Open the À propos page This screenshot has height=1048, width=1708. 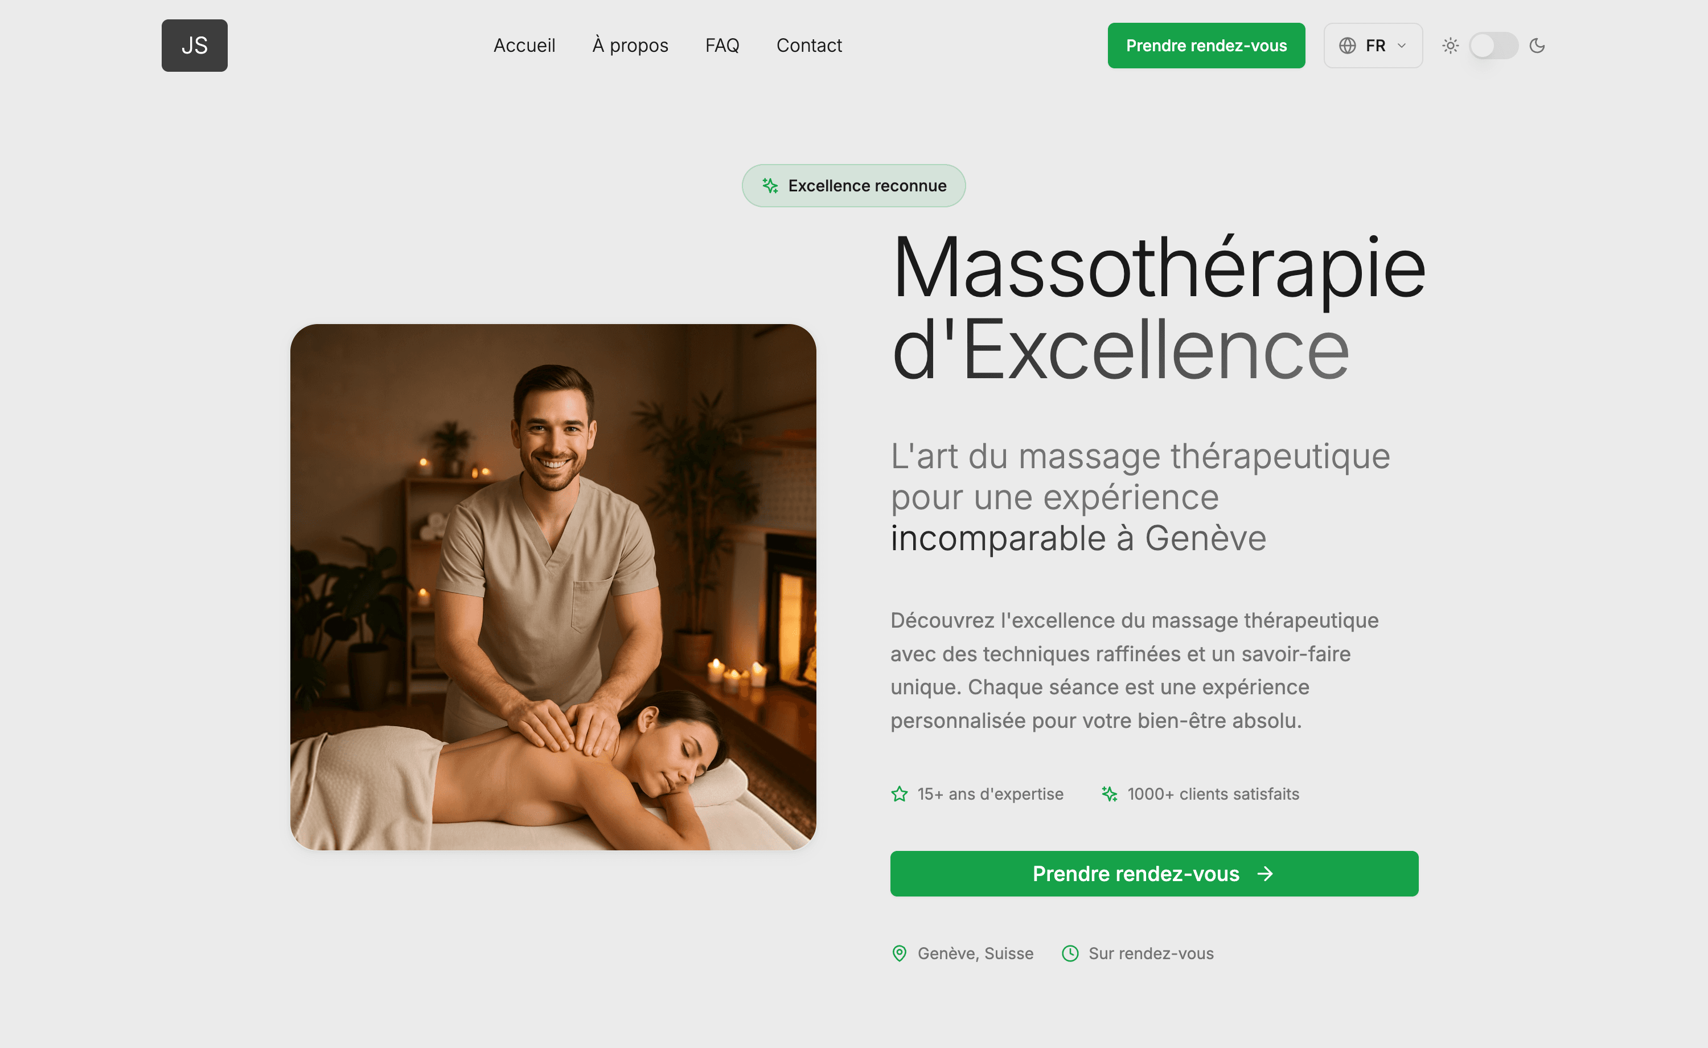pos(630,46)
